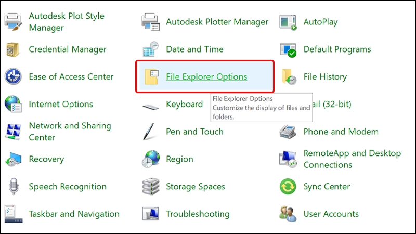416x234 pixels.
Task: Click the Date and Time calendar icon
Action: (151, 49)
